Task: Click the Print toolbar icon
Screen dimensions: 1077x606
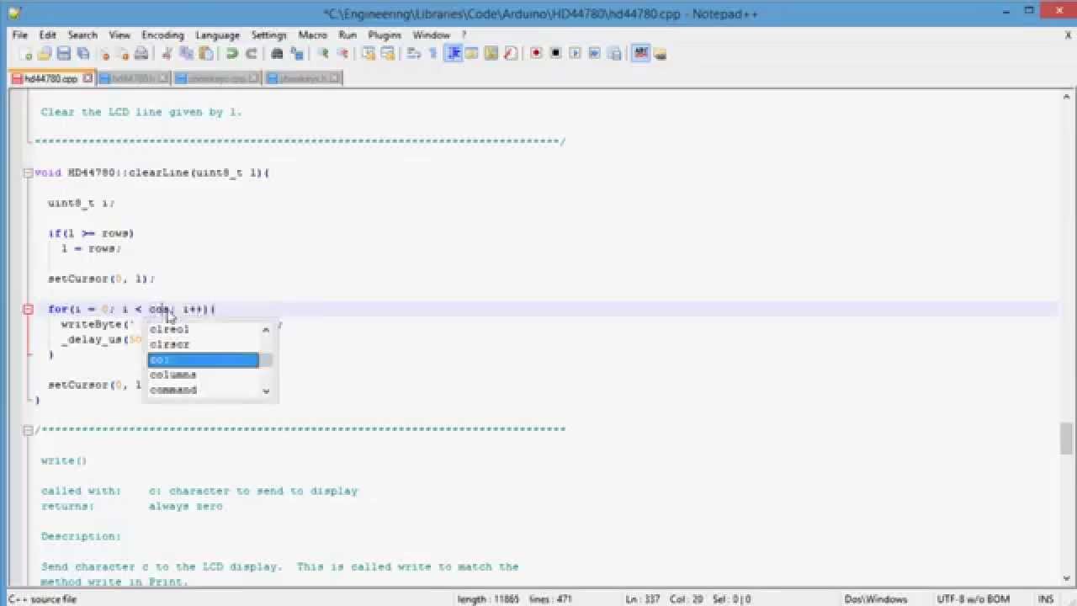Action: pyautogui.click(x=141, y=54)
